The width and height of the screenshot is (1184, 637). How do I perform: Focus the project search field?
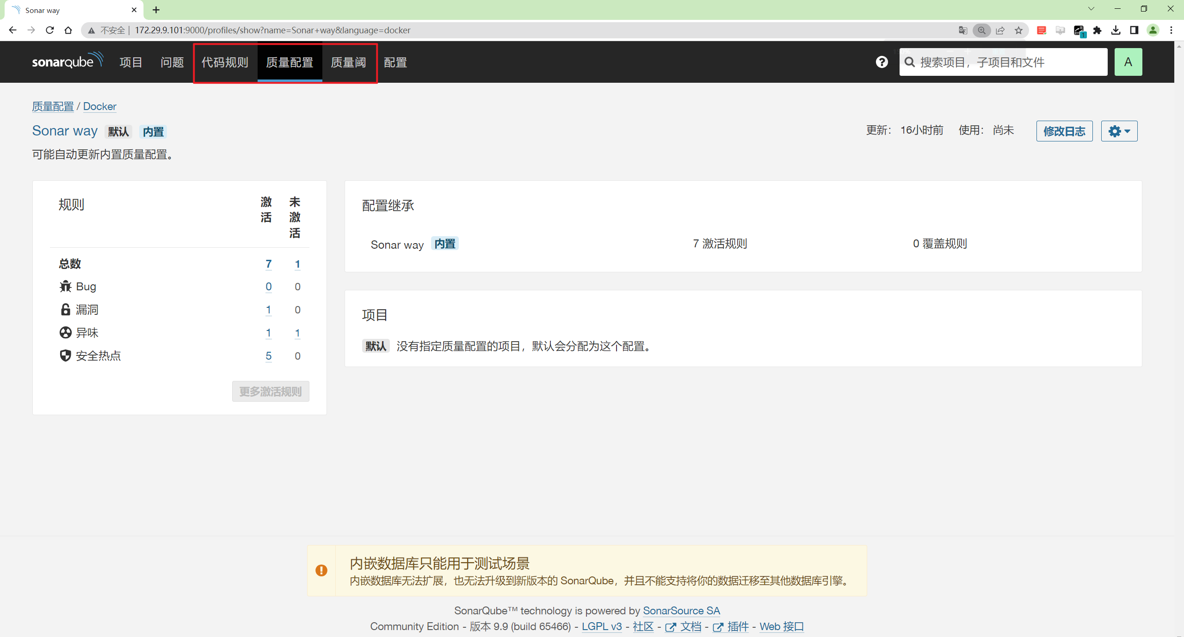1003,62
